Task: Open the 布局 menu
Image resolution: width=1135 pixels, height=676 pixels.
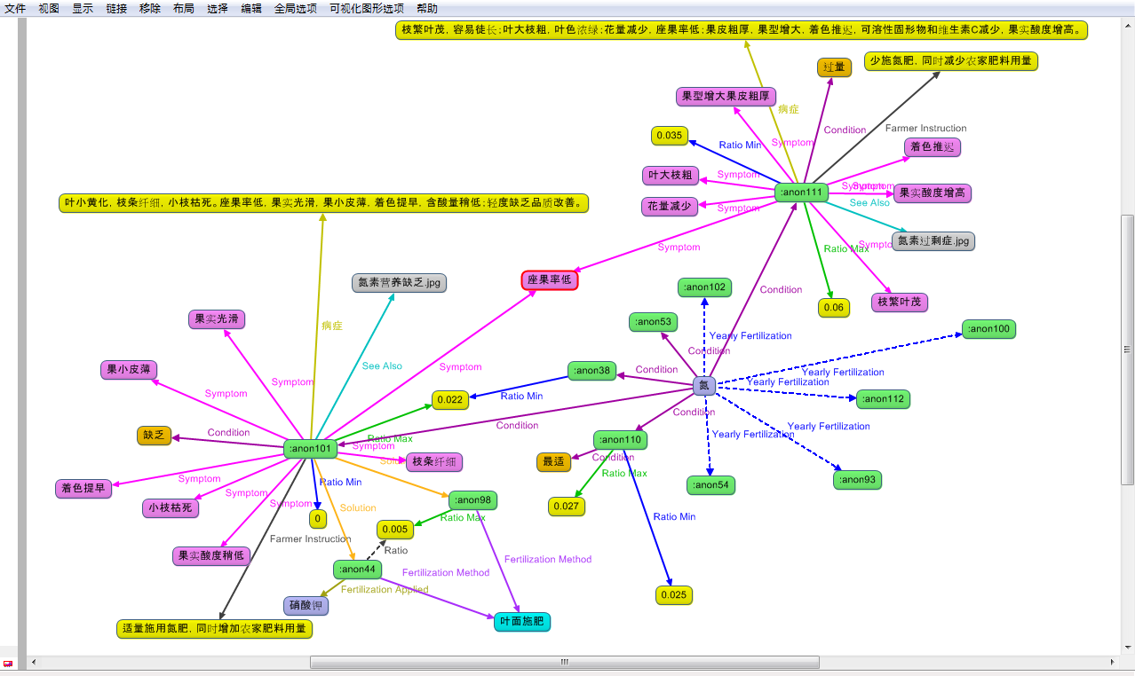Action: pyautogui.click(x=183, y=8)
